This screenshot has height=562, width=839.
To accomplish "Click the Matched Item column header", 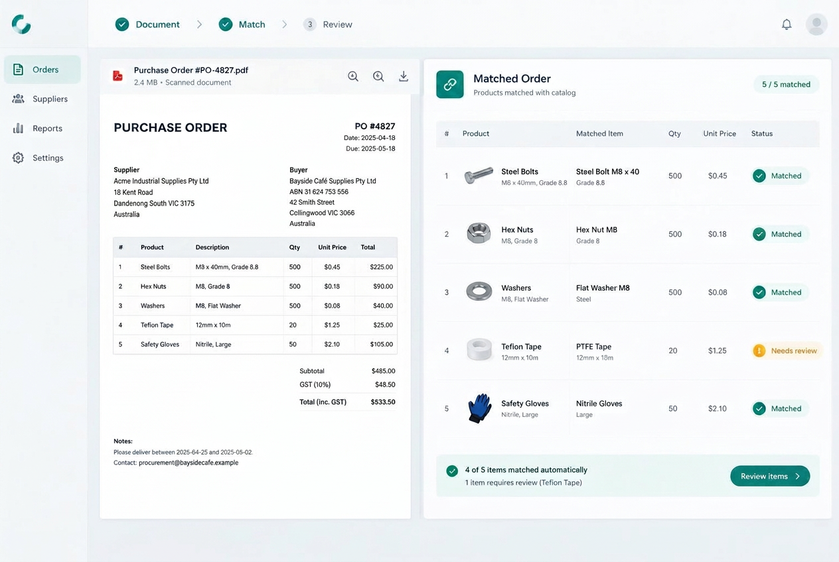I will [x=599, y=133].
